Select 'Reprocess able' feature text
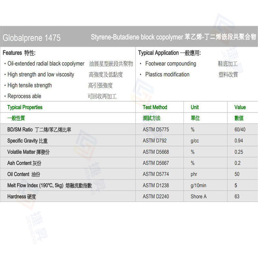 (x=25, y=96)
